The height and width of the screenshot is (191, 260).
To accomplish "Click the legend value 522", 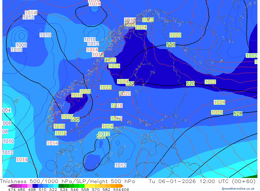I will pyautogui.click(x=53, y=189).
